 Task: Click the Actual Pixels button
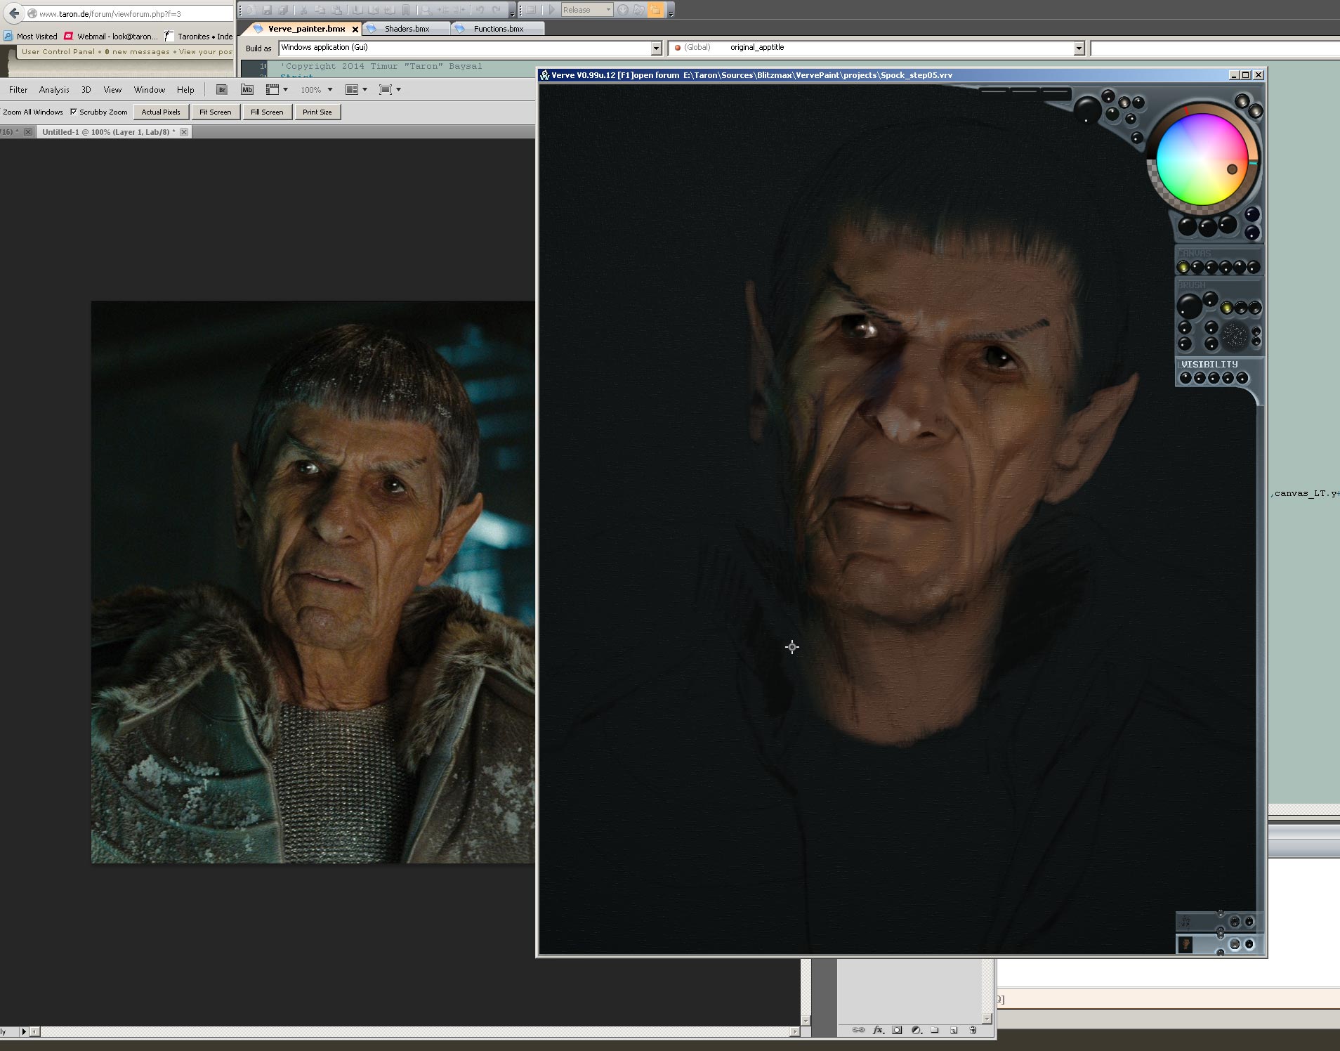pyautogui.click(x=161, y=112)
